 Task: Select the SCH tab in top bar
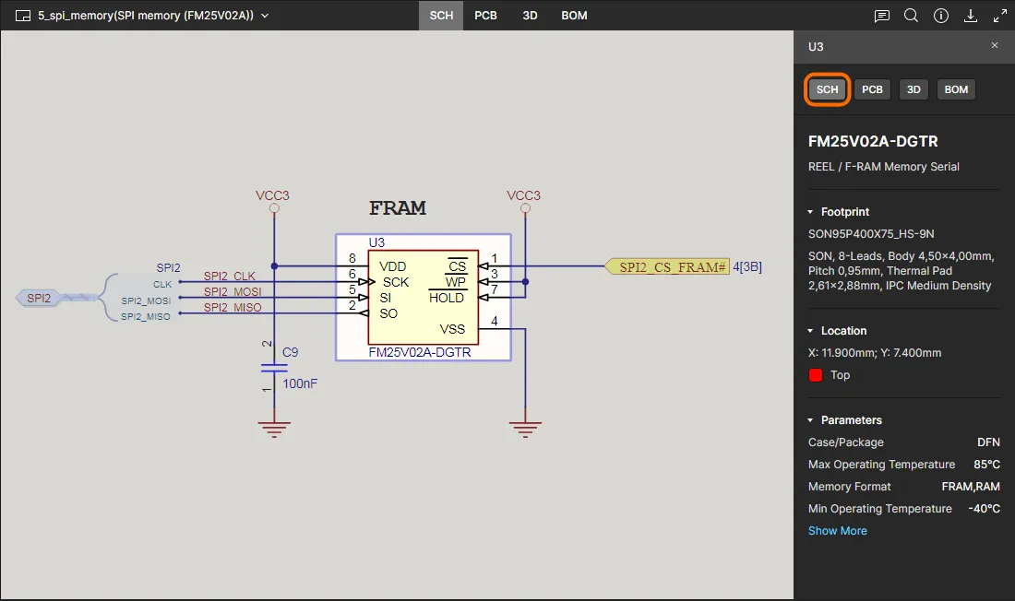click(441, 16)
